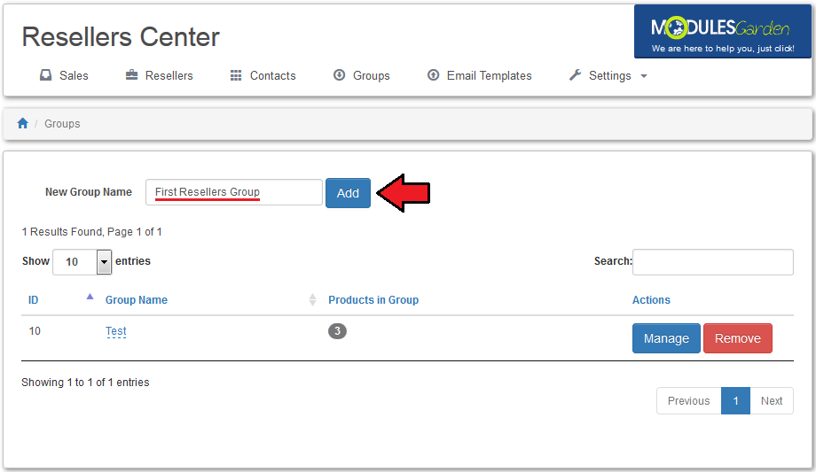Click the Contacts grid icon
The width and height of the screenshot is (816, 472).
pos(236,75)
